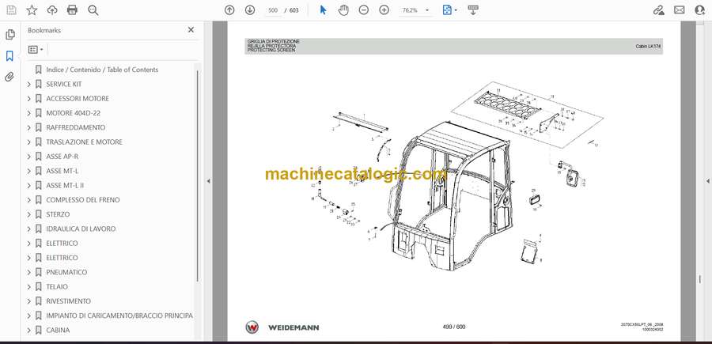Go to previous page arrow
This screenshot has height=344, width=712.
[x=229, y=10]
